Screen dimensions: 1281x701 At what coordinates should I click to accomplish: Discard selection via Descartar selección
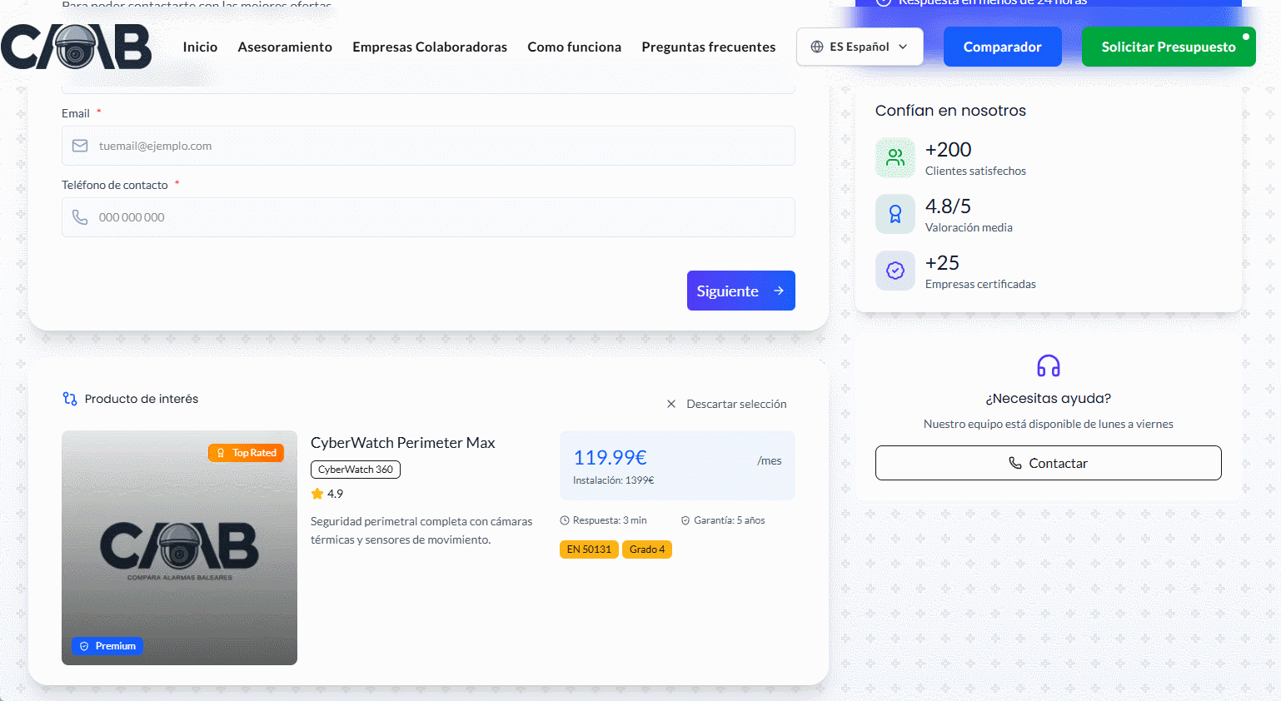pos(726,404)
